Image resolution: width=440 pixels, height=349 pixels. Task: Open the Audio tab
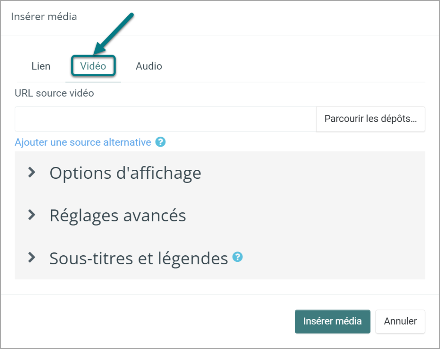(149, 66)
